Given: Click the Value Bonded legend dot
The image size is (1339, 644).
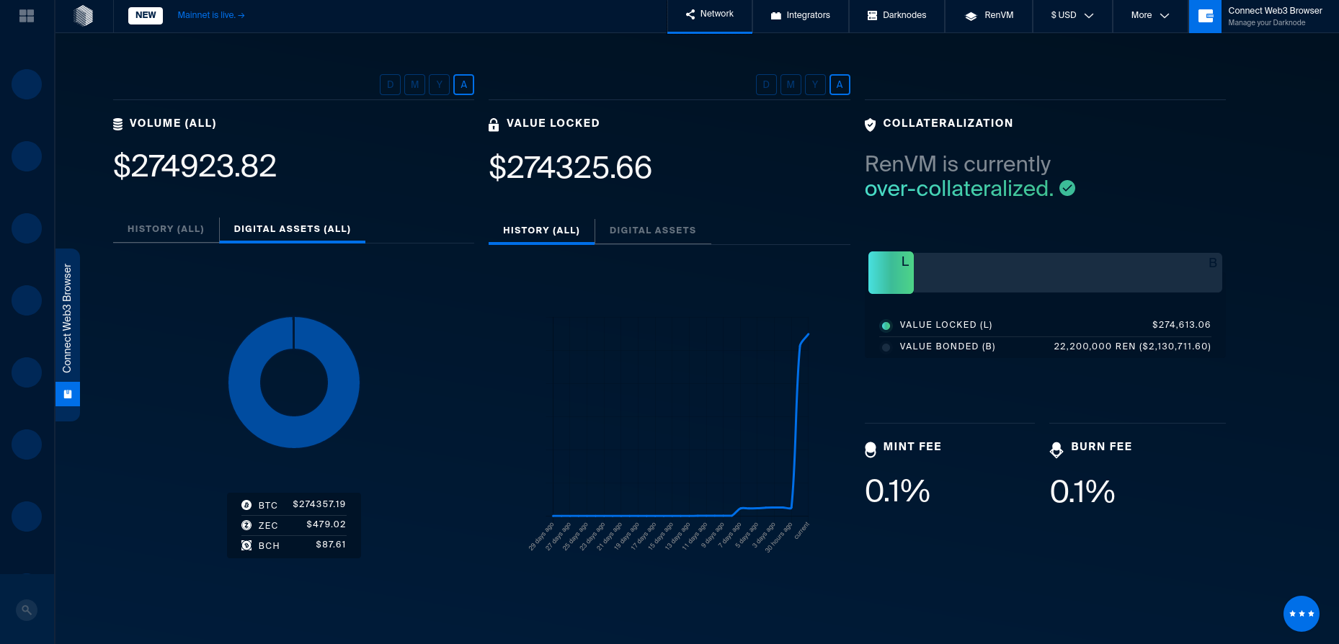Looking at the screenshot, I should [x=886, y=347].
